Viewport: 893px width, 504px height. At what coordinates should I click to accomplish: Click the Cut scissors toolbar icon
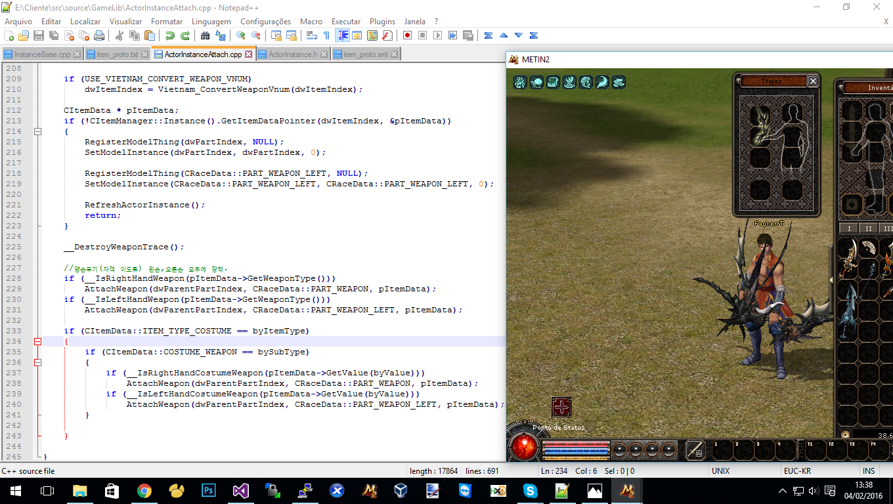pos(120,35)
